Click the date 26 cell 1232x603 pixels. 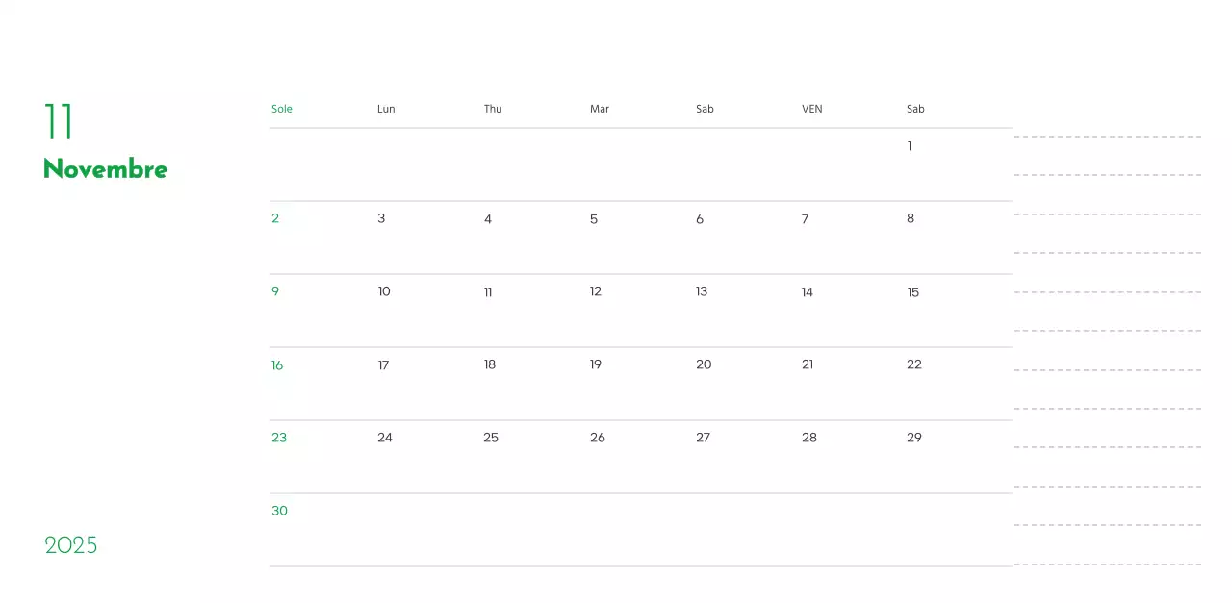click(598, 438)
